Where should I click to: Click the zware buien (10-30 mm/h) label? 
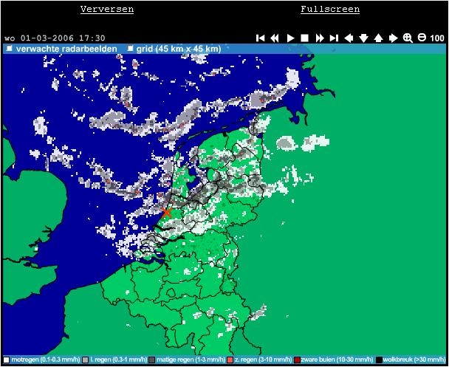point(337,360)
